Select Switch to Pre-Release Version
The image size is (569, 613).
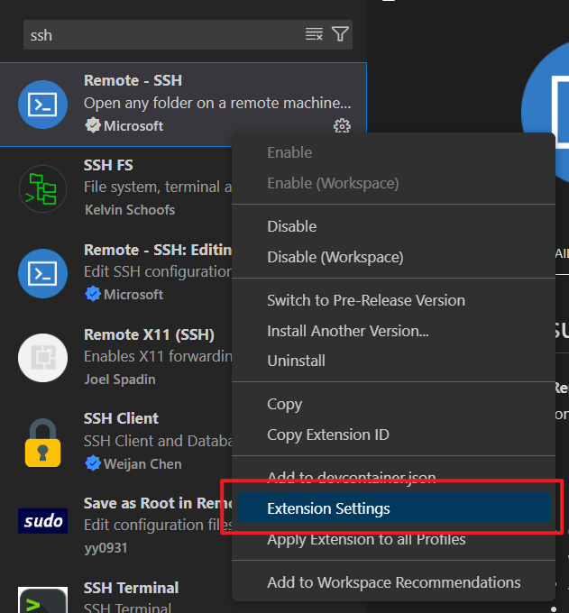[x=366, y=300]
